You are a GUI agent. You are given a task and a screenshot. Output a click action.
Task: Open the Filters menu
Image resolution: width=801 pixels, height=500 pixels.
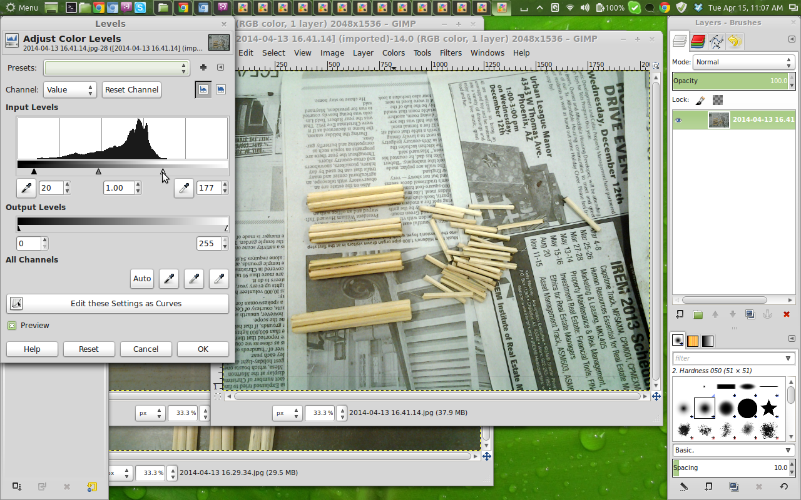451,53
